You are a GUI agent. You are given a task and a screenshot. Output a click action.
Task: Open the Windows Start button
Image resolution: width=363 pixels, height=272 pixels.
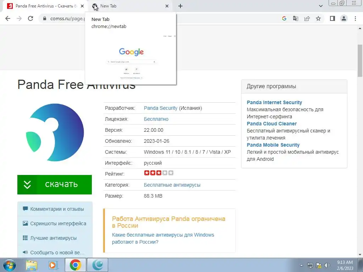[x=9, y=265]
